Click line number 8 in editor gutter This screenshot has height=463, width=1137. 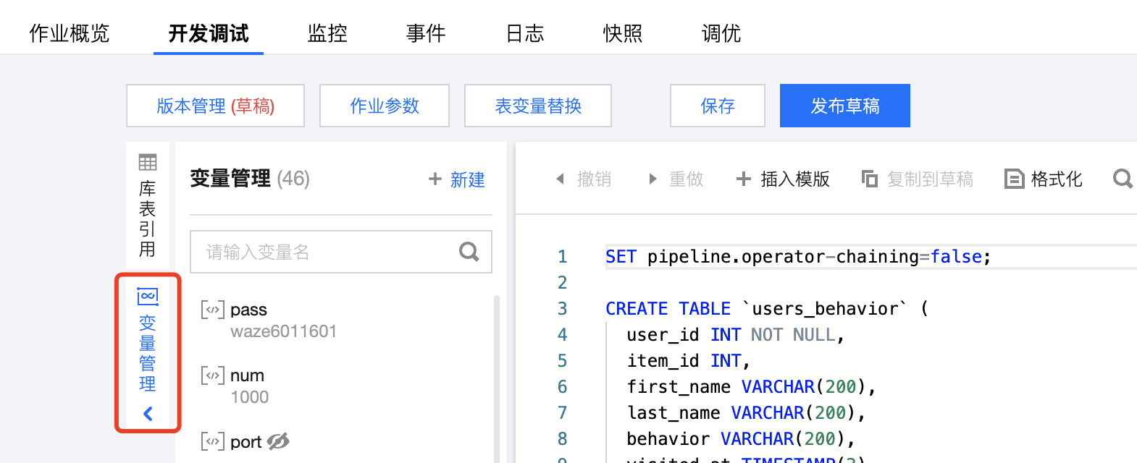562,439
